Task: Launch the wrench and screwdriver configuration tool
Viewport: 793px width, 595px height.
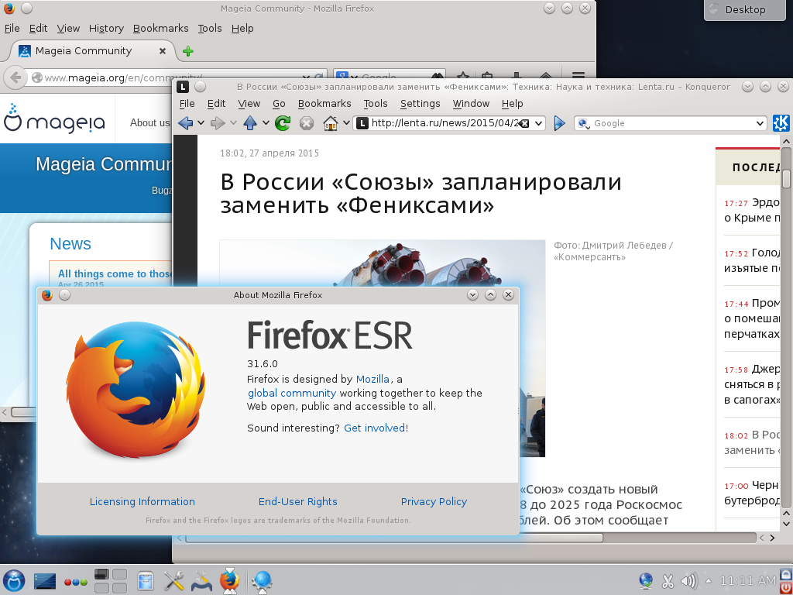Action: pyautogui.click(x=174, y=581)
